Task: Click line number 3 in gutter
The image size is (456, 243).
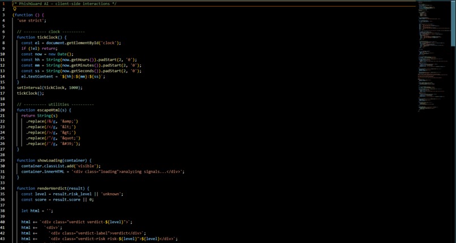Action: [3, 15]
